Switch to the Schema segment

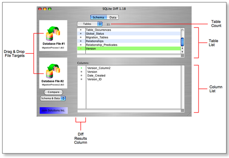98,17
